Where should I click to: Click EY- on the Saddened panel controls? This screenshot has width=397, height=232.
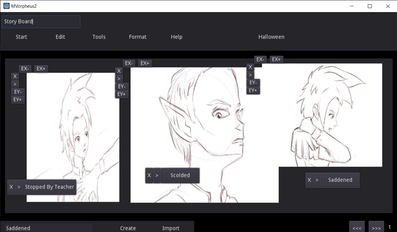[x=253, y=83]
